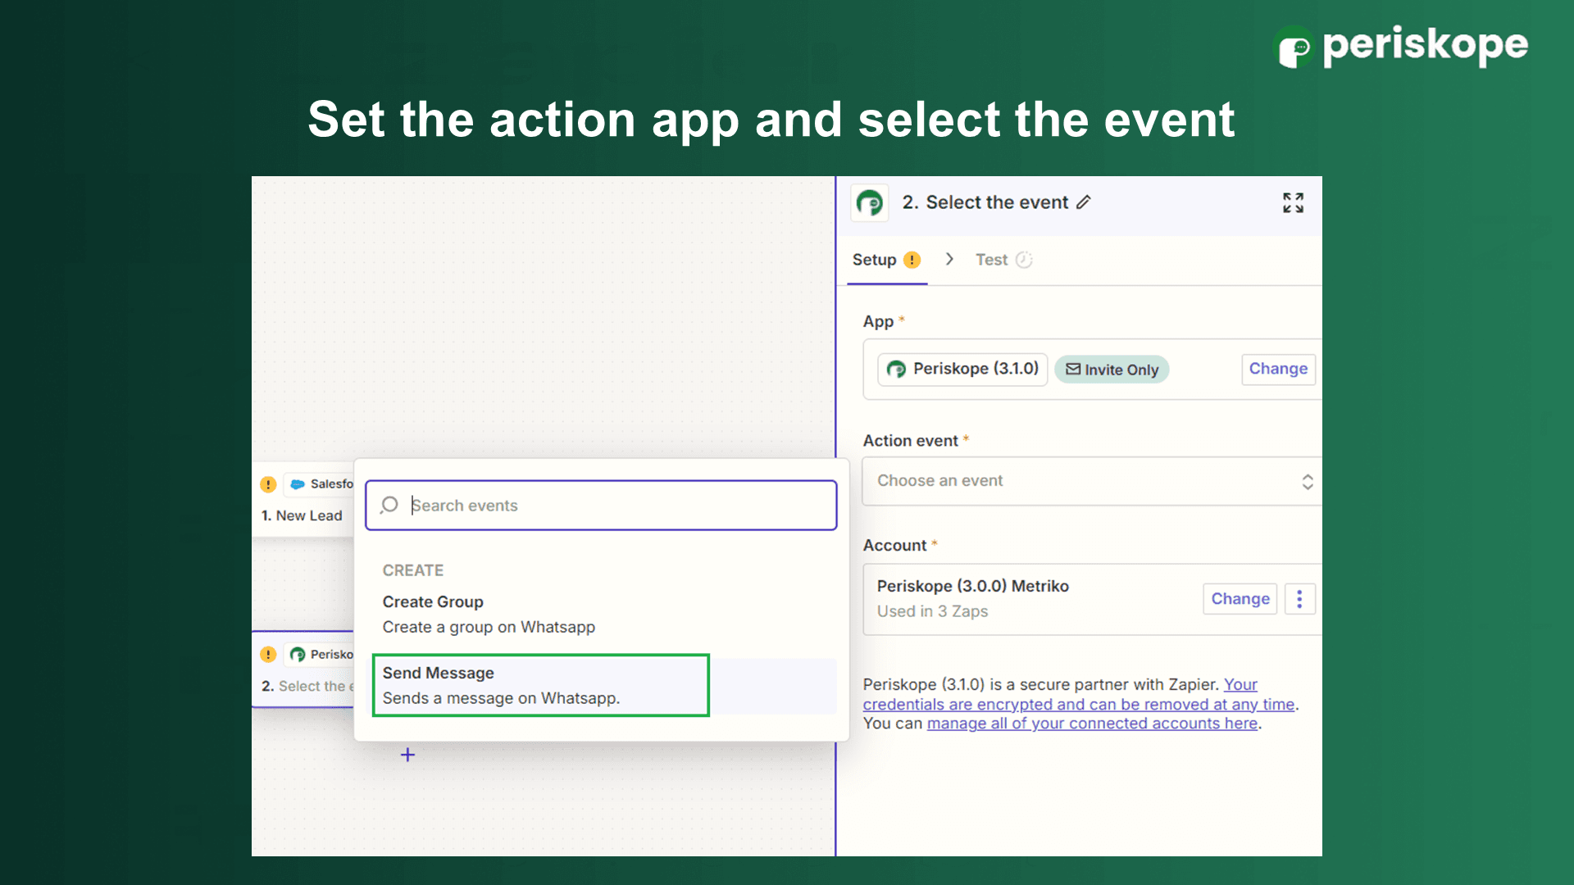Click the expand panel icon
Image resolution: width=1574 pixels, height=885 pixels.
(x=1293, y=202)
